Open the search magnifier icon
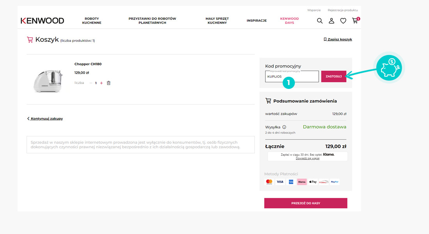The width and height of the screenshot is (429, 234). click(x=319, y=21)
